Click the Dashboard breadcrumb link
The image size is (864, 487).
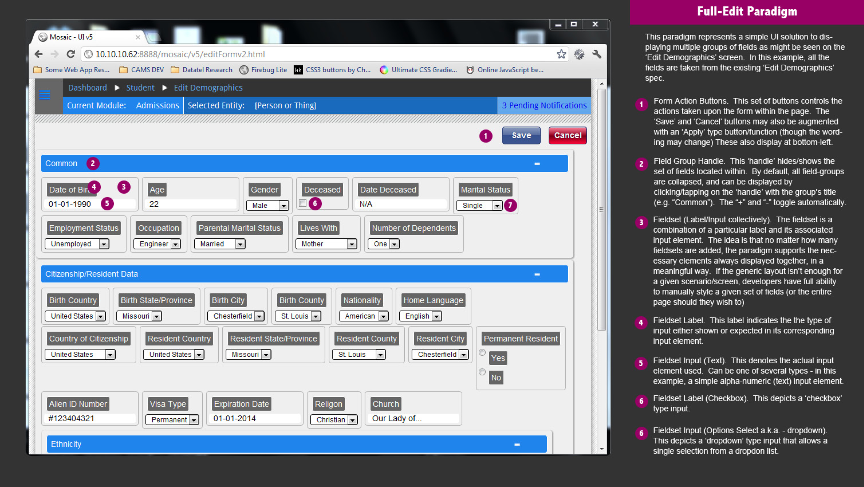coord(87,87)
